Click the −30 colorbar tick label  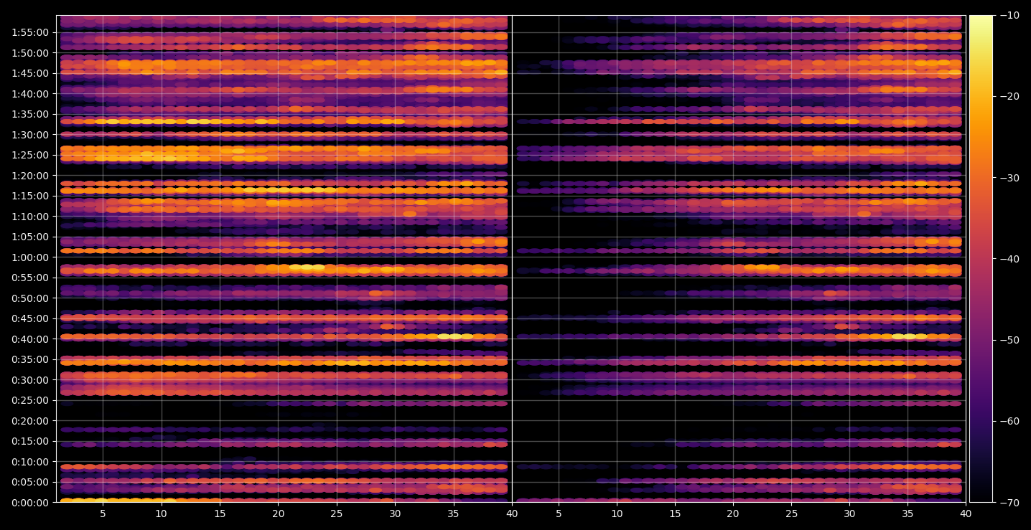1008,177
